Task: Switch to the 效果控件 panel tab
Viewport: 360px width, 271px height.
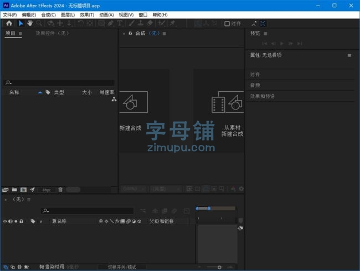Action: point(52,33)
